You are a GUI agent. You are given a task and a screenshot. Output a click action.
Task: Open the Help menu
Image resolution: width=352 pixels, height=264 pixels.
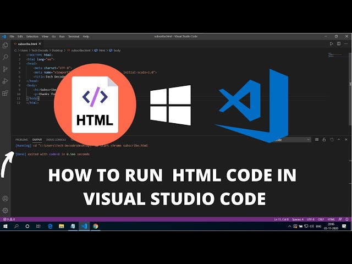(86, 36)
